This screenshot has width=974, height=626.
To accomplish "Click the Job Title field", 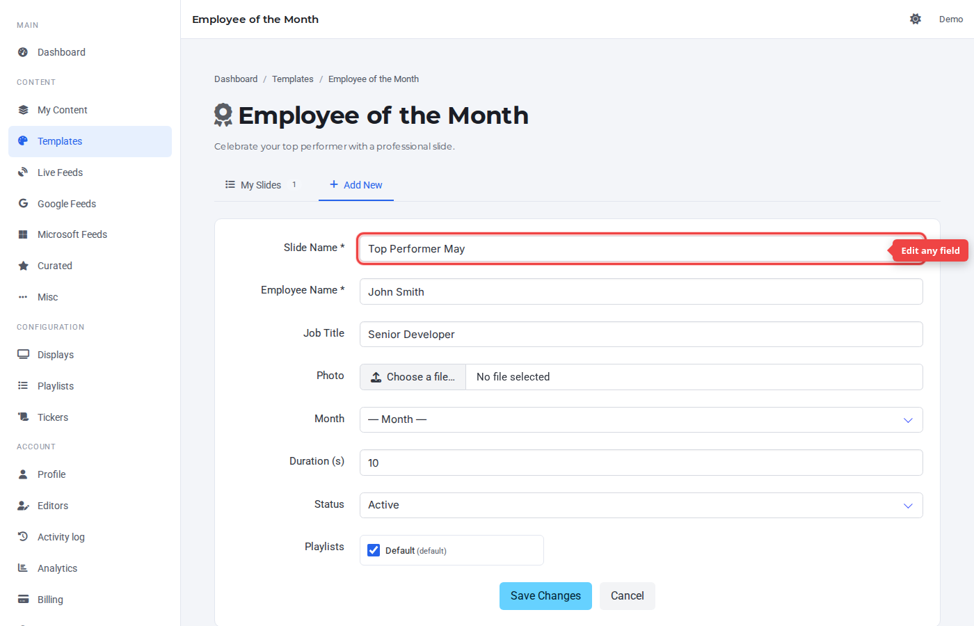I will coord(641,335).
